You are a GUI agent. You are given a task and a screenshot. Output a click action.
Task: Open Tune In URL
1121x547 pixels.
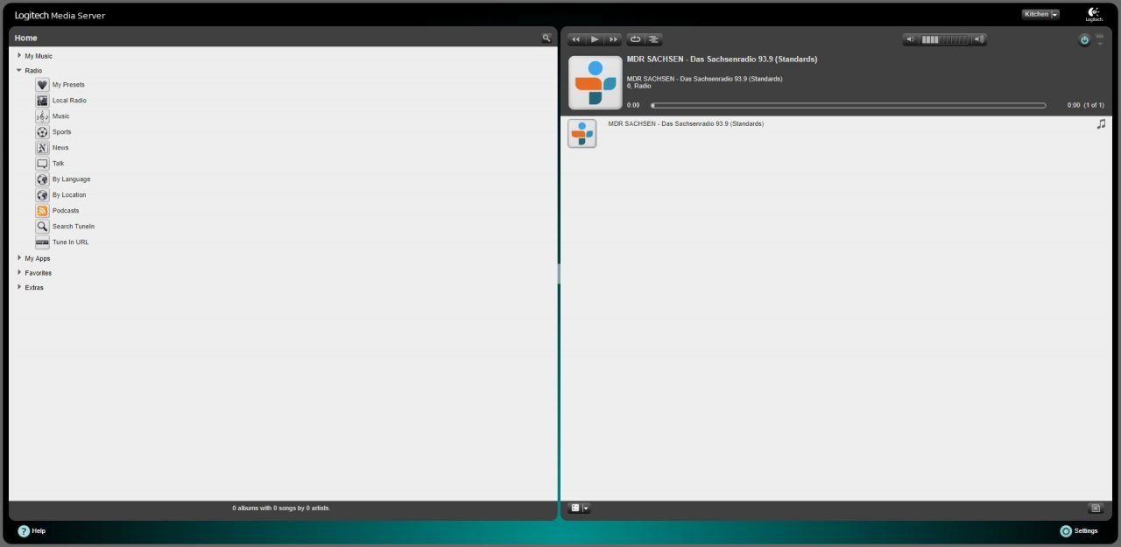pos(72,242)
